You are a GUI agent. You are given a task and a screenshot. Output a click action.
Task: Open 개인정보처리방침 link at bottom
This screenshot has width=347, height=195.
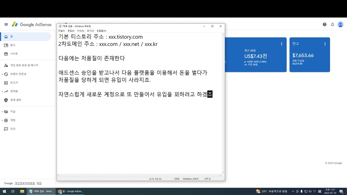(25, 183)
